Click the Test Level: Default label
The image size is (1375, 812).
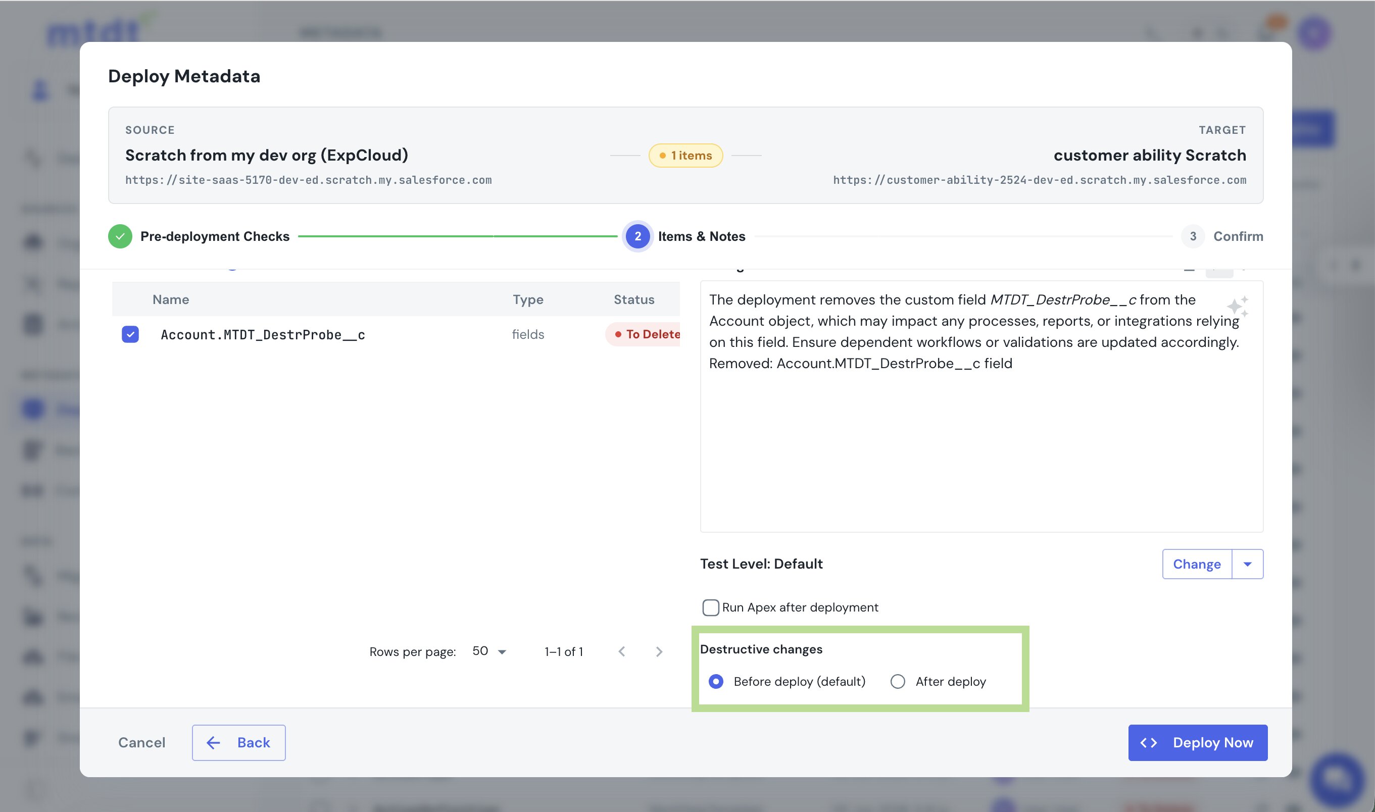click(761, 564)
